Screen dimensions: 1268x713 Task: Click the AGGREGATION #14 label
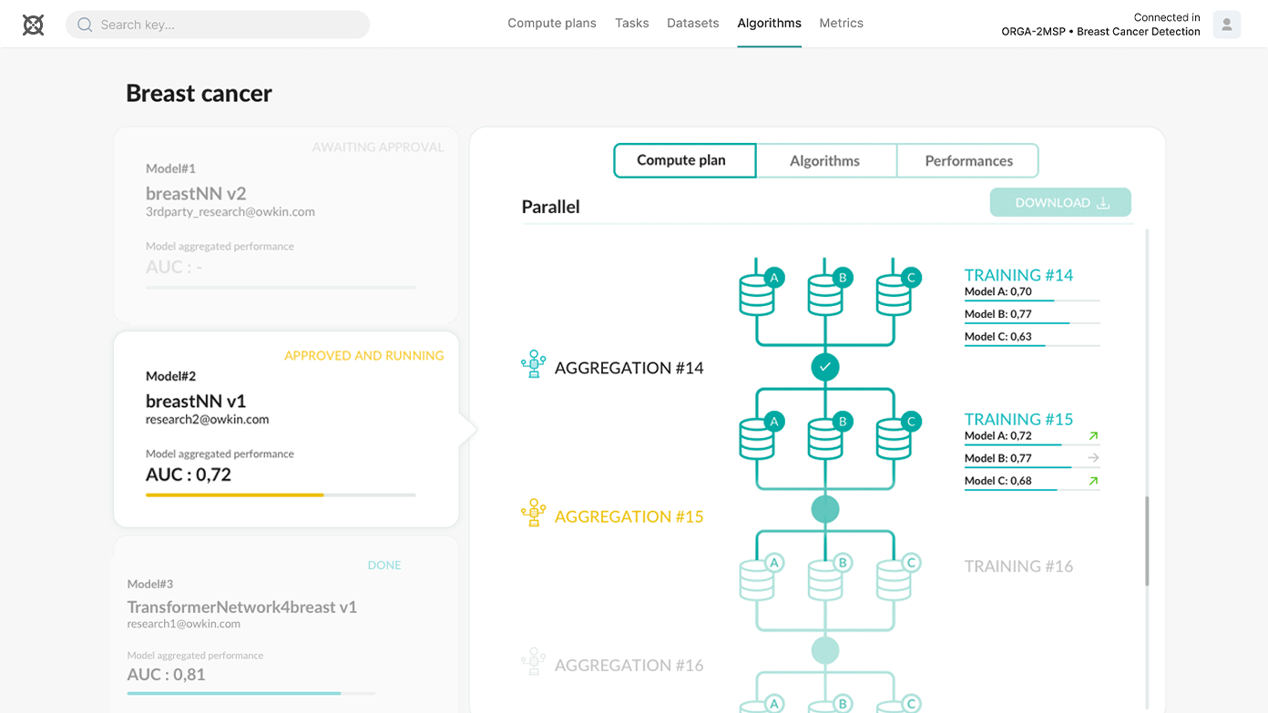[x=629, y=368]
